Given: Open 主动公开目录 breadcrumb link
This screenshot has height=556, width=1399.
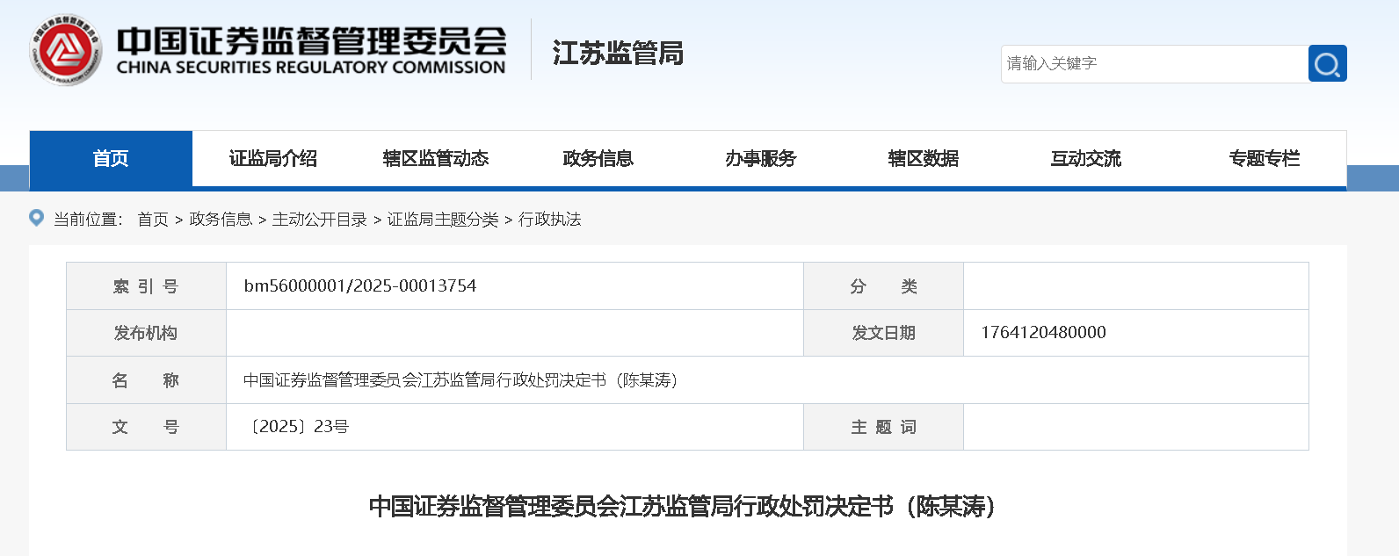Looking at the screenshot, I should (320, 220).
